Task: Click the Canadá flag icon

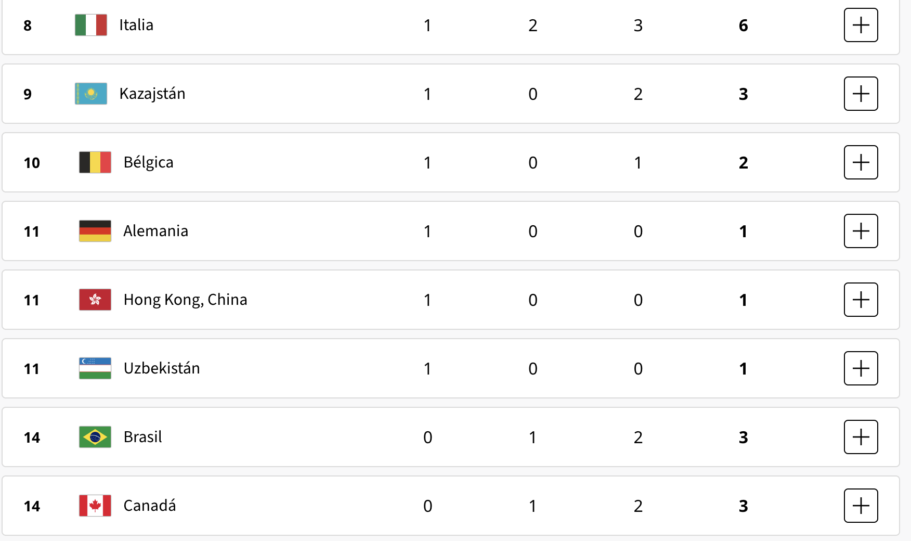Action: click(x=95, y=506)
